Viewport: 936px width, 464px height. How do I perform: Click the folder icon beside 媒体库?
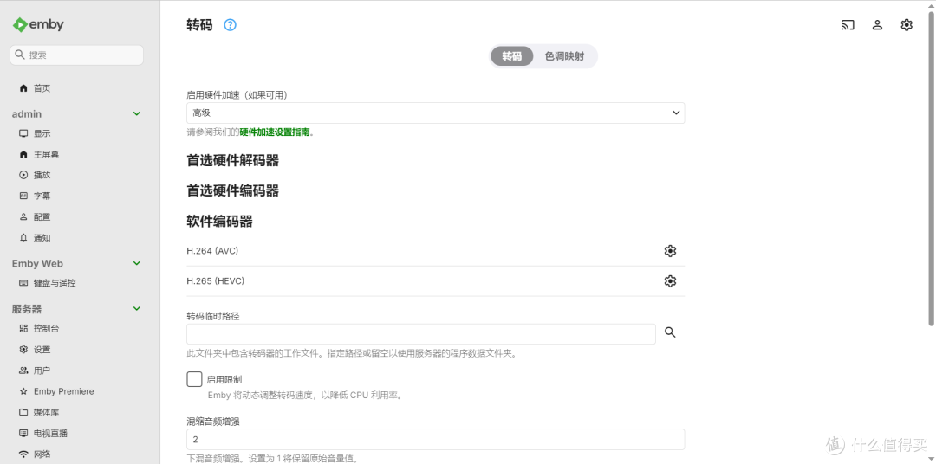[x=23, y=412]
